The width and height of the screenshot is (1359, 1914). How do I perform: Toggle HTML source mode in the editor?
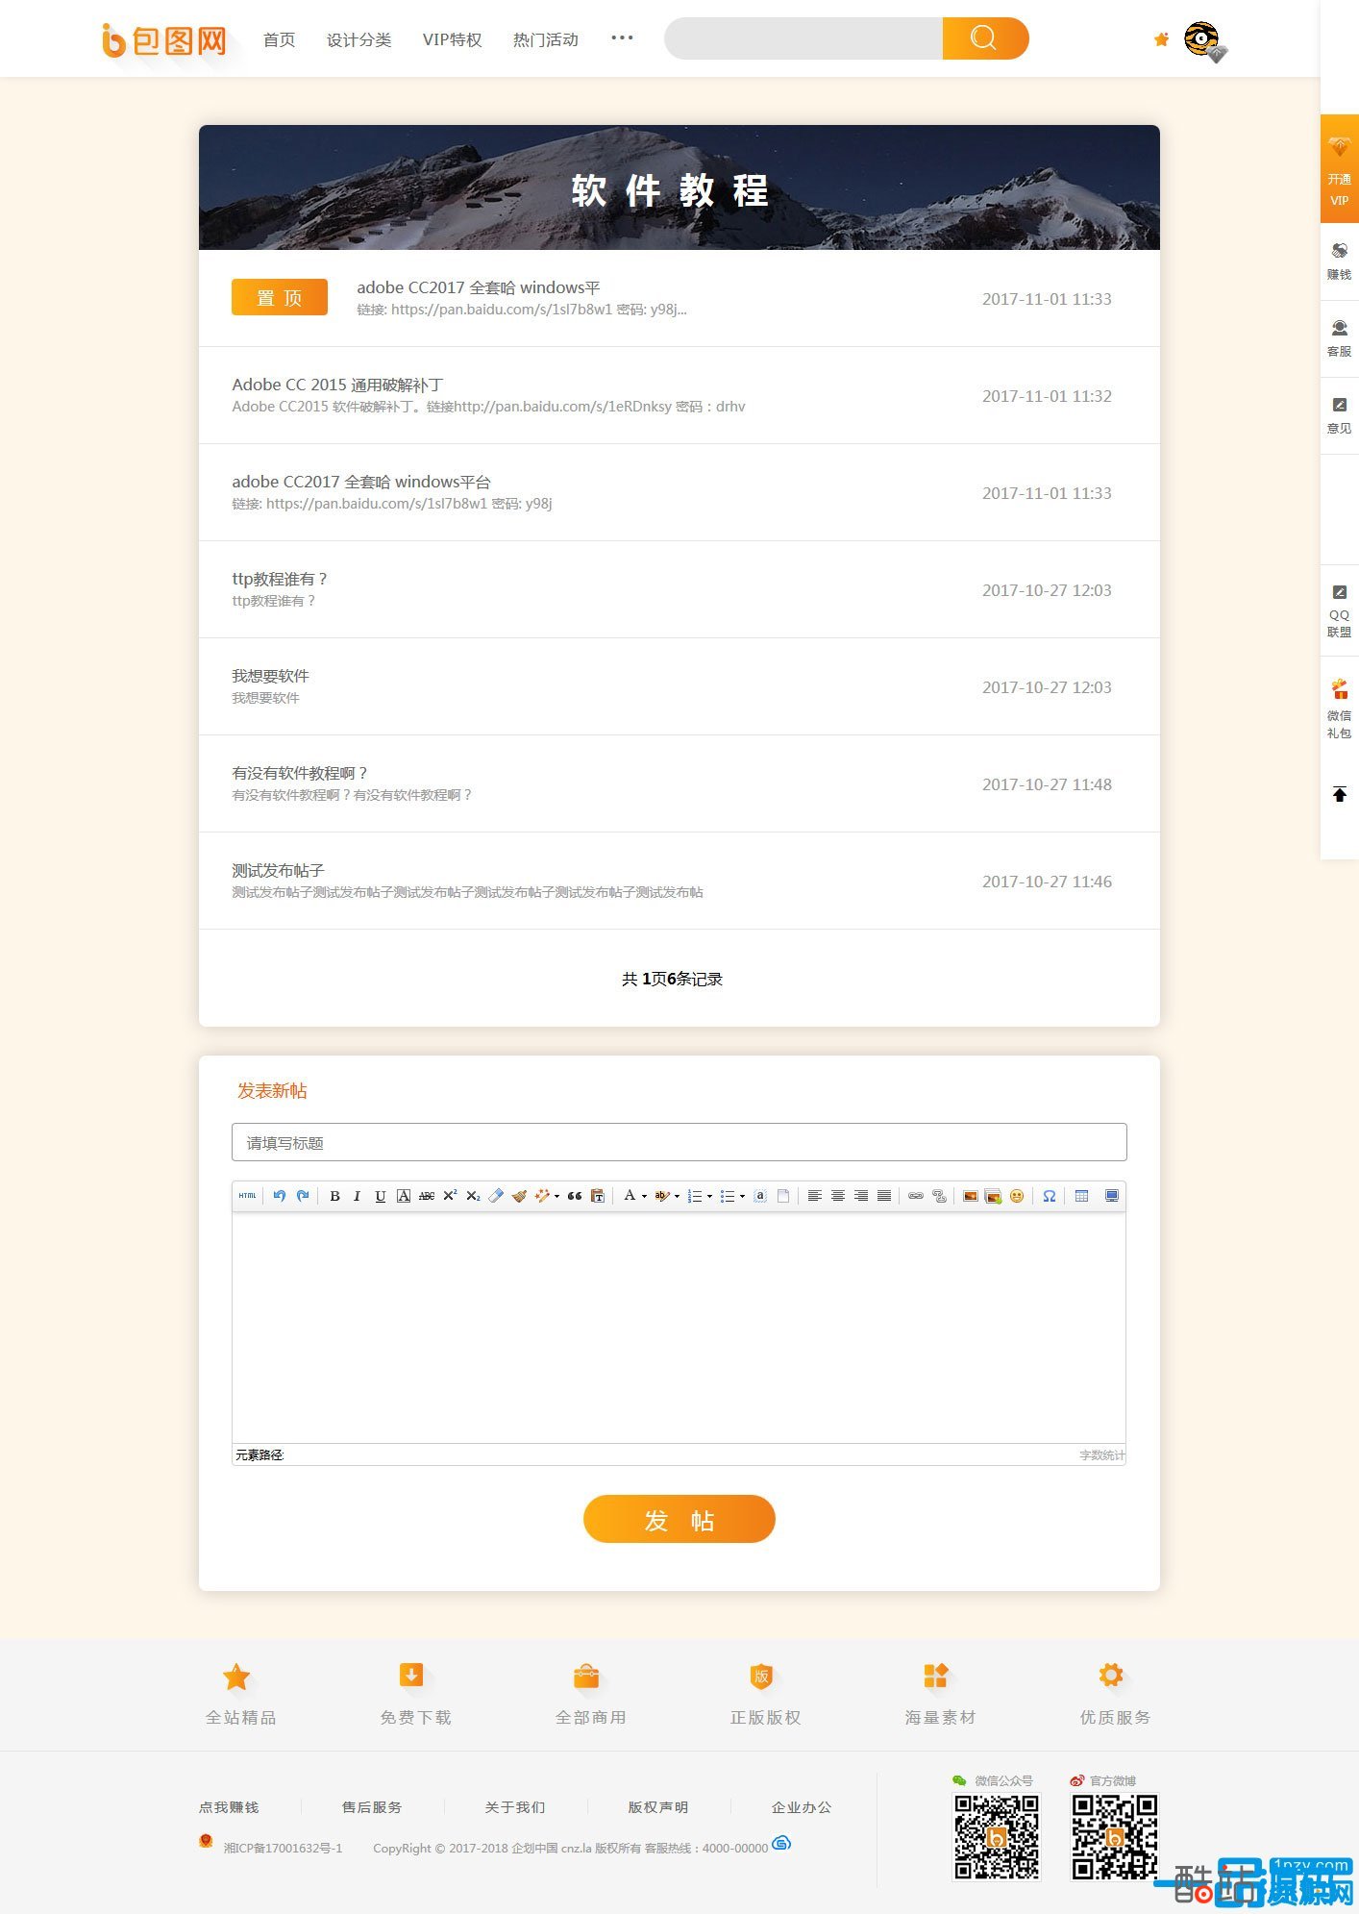tap(247, 1196)
